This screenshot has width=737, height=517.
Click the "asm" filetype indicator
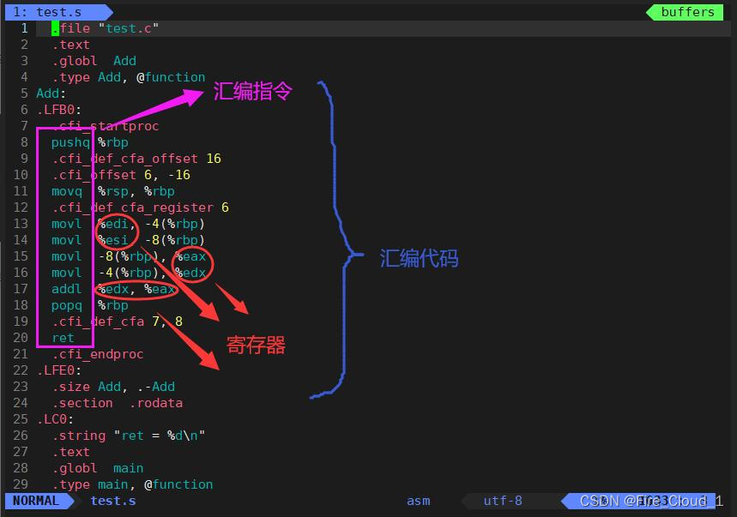417,501
